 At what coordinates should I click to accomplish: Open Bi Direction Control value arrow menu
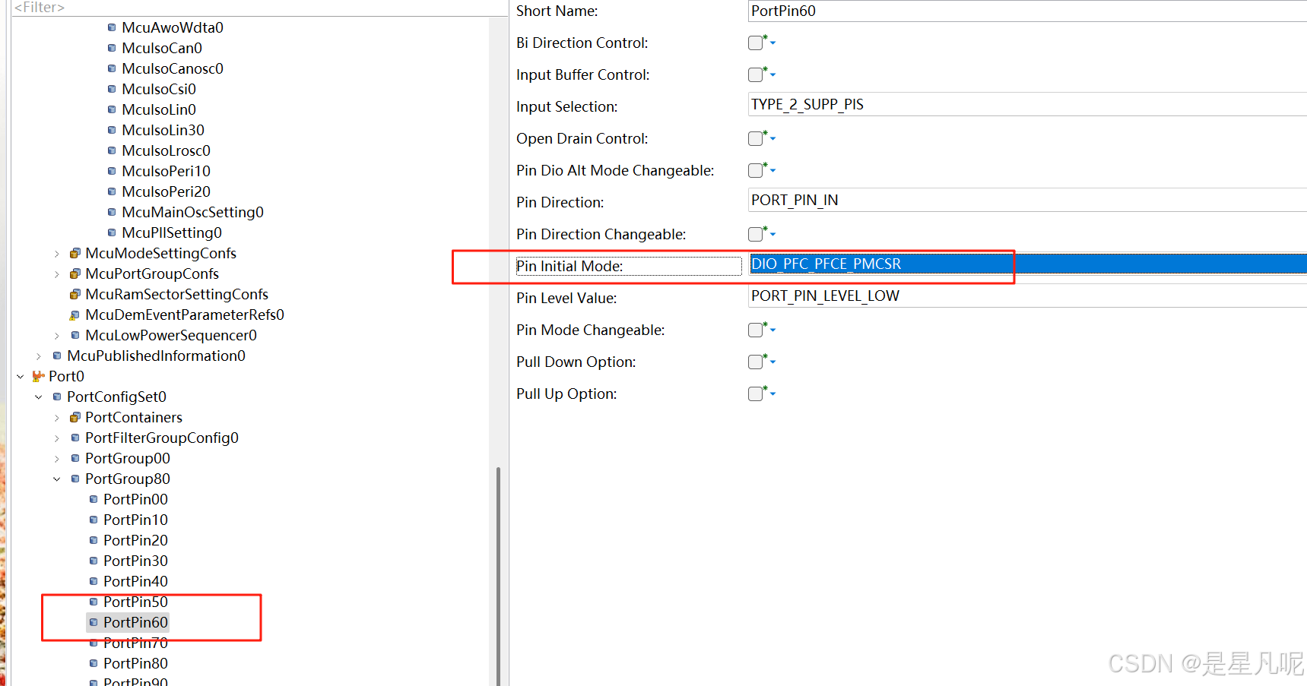(x=772, y=43)
